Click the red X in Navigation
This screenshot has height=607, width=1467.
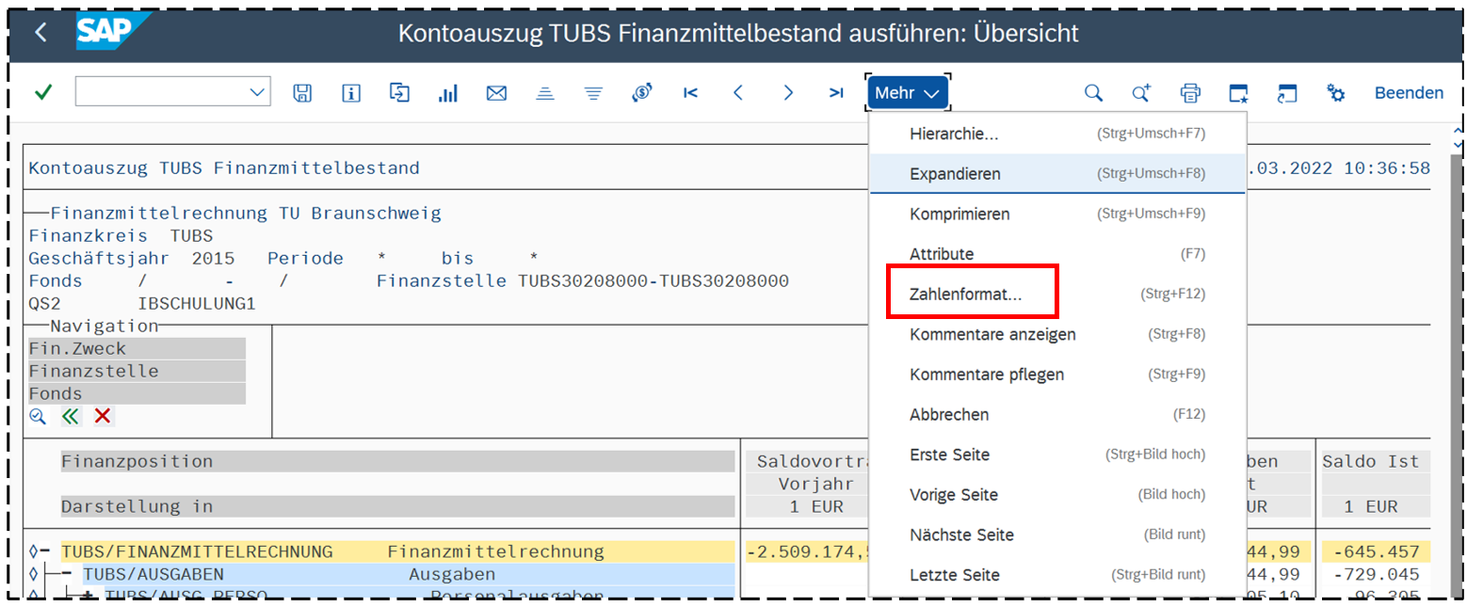click(103, 416)
